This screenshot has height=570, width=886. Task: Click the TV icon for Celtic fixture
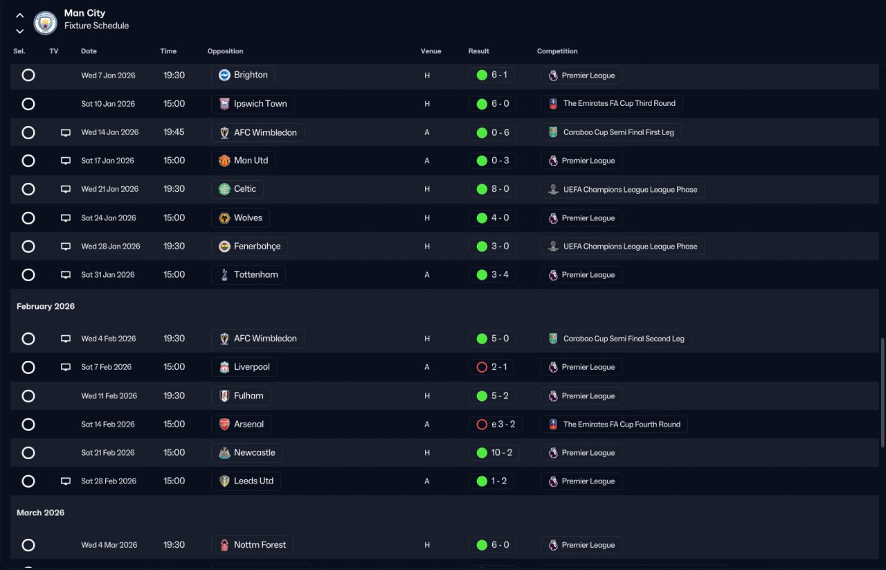(x=66, y=189)
